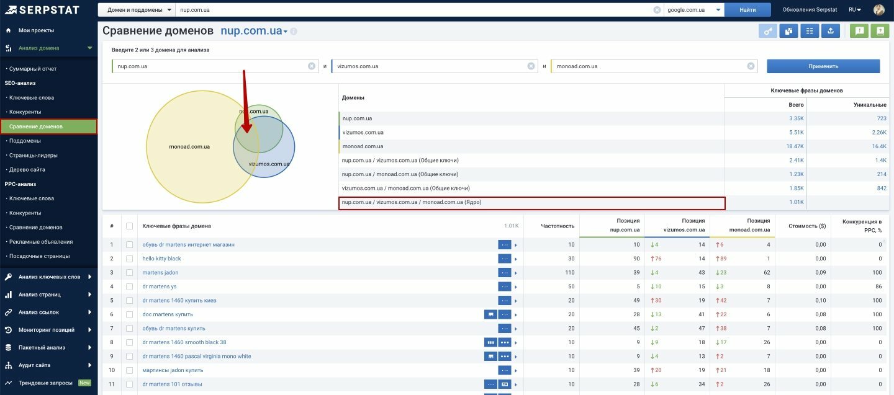Click the info icon beside page title
This screenshot has height=395, width=894.
(x=294, y=32)
